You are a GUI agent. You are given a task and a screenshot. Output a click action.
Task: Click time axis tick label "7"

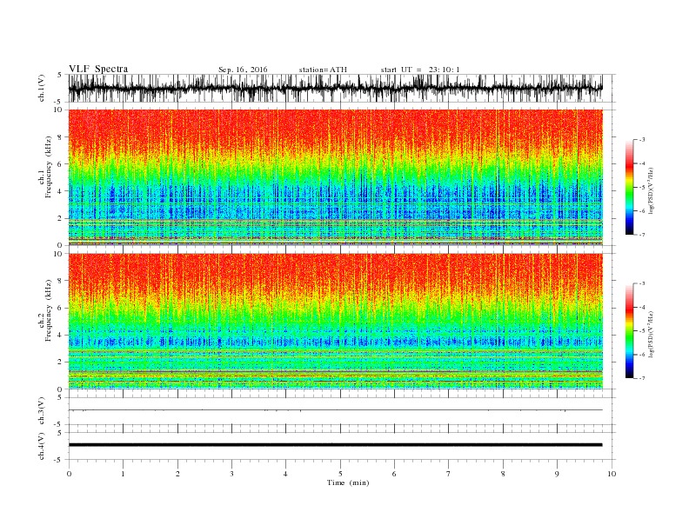[449, 474]
